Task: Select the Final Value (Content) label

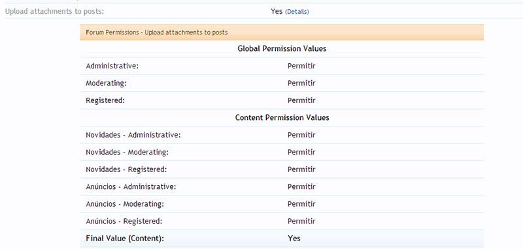Action: 125,239
